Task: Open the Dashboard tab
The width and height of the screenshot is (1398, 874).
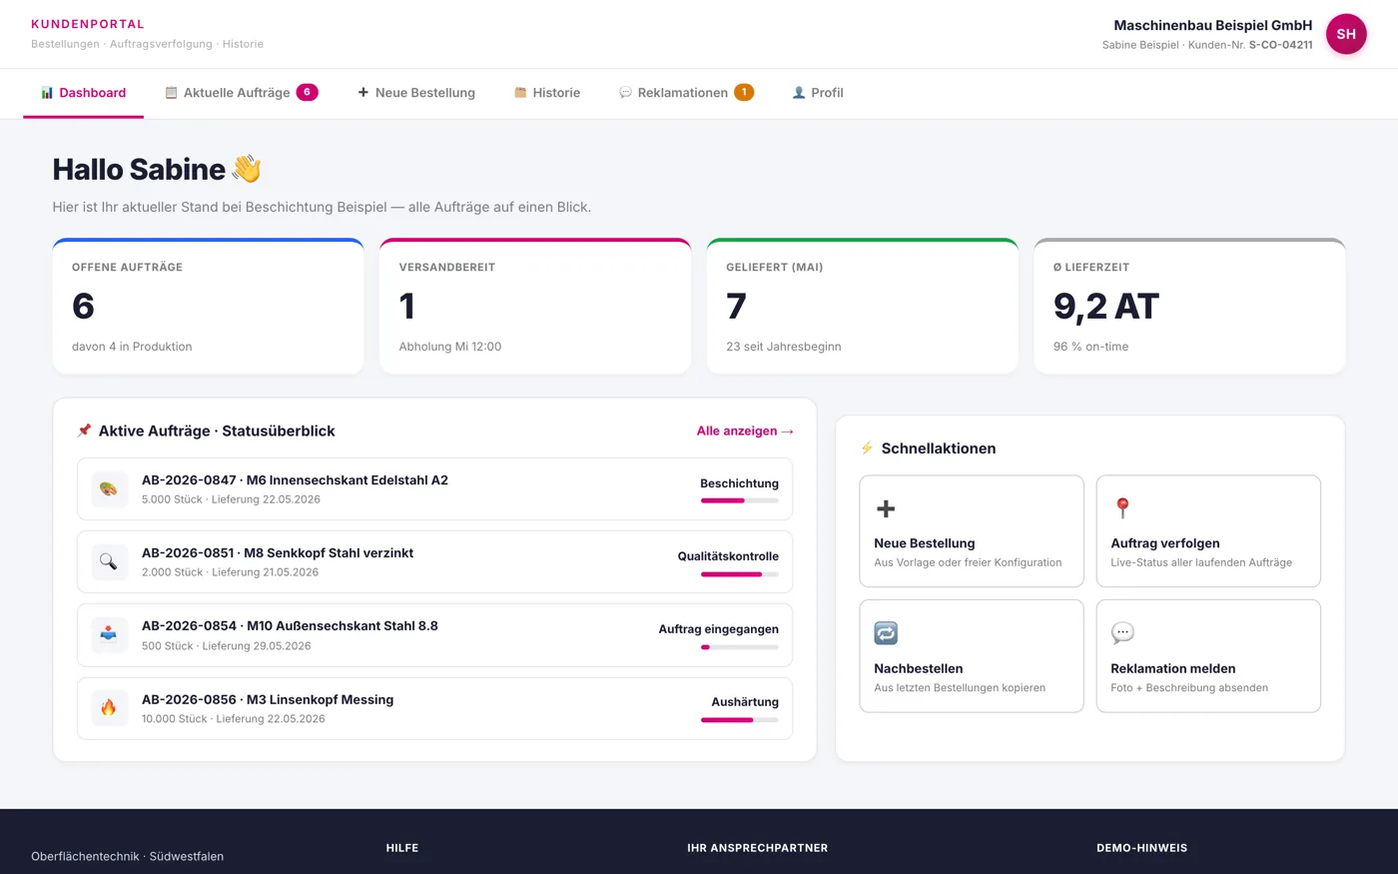Action: [83, 93]
